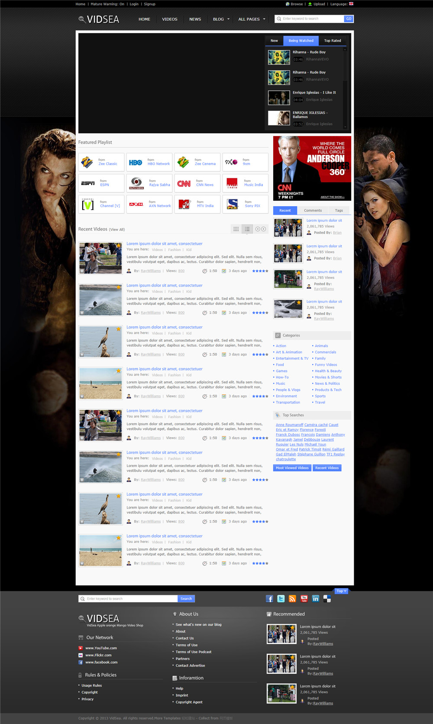Select the CNN News playlist logo
Image resolution: width=433 pixels, height=724 pixels.
[184, 184]
